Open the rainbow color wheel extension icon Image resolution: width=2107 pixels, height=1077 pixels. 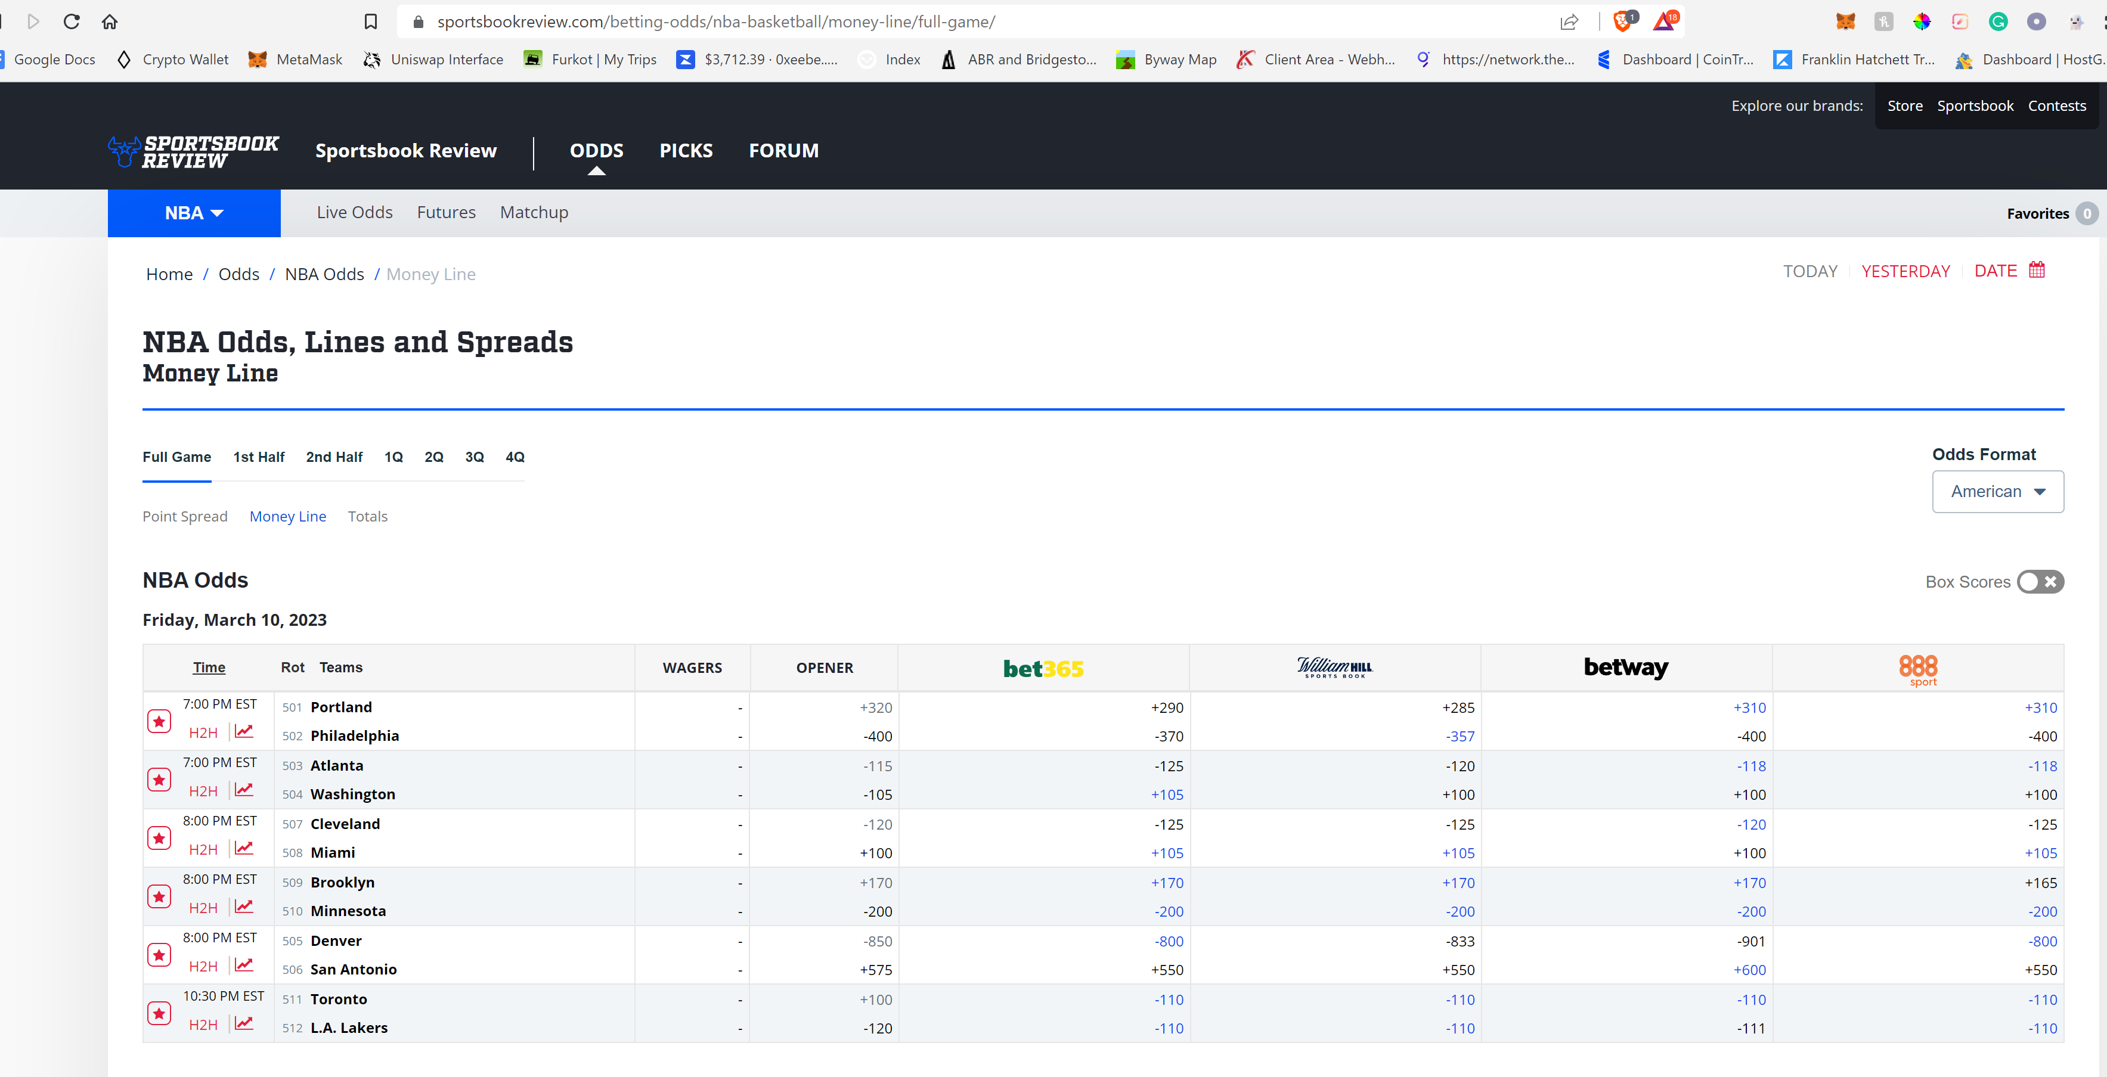coord(1922,21)
